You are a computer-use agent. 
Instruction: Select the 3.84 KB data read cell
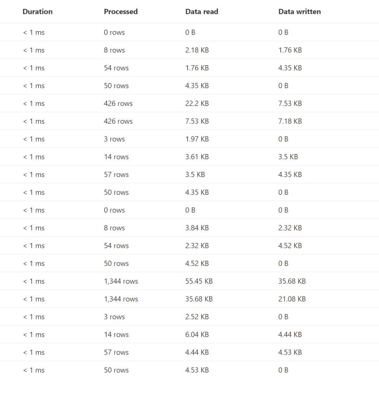[197, 228]
